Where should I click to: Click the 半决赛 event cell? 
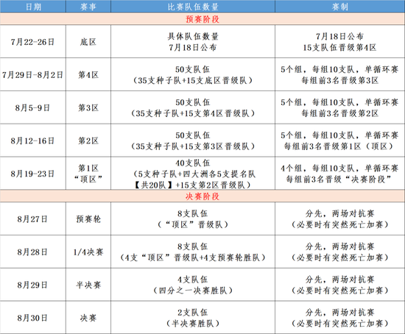(x=88, y=285)
